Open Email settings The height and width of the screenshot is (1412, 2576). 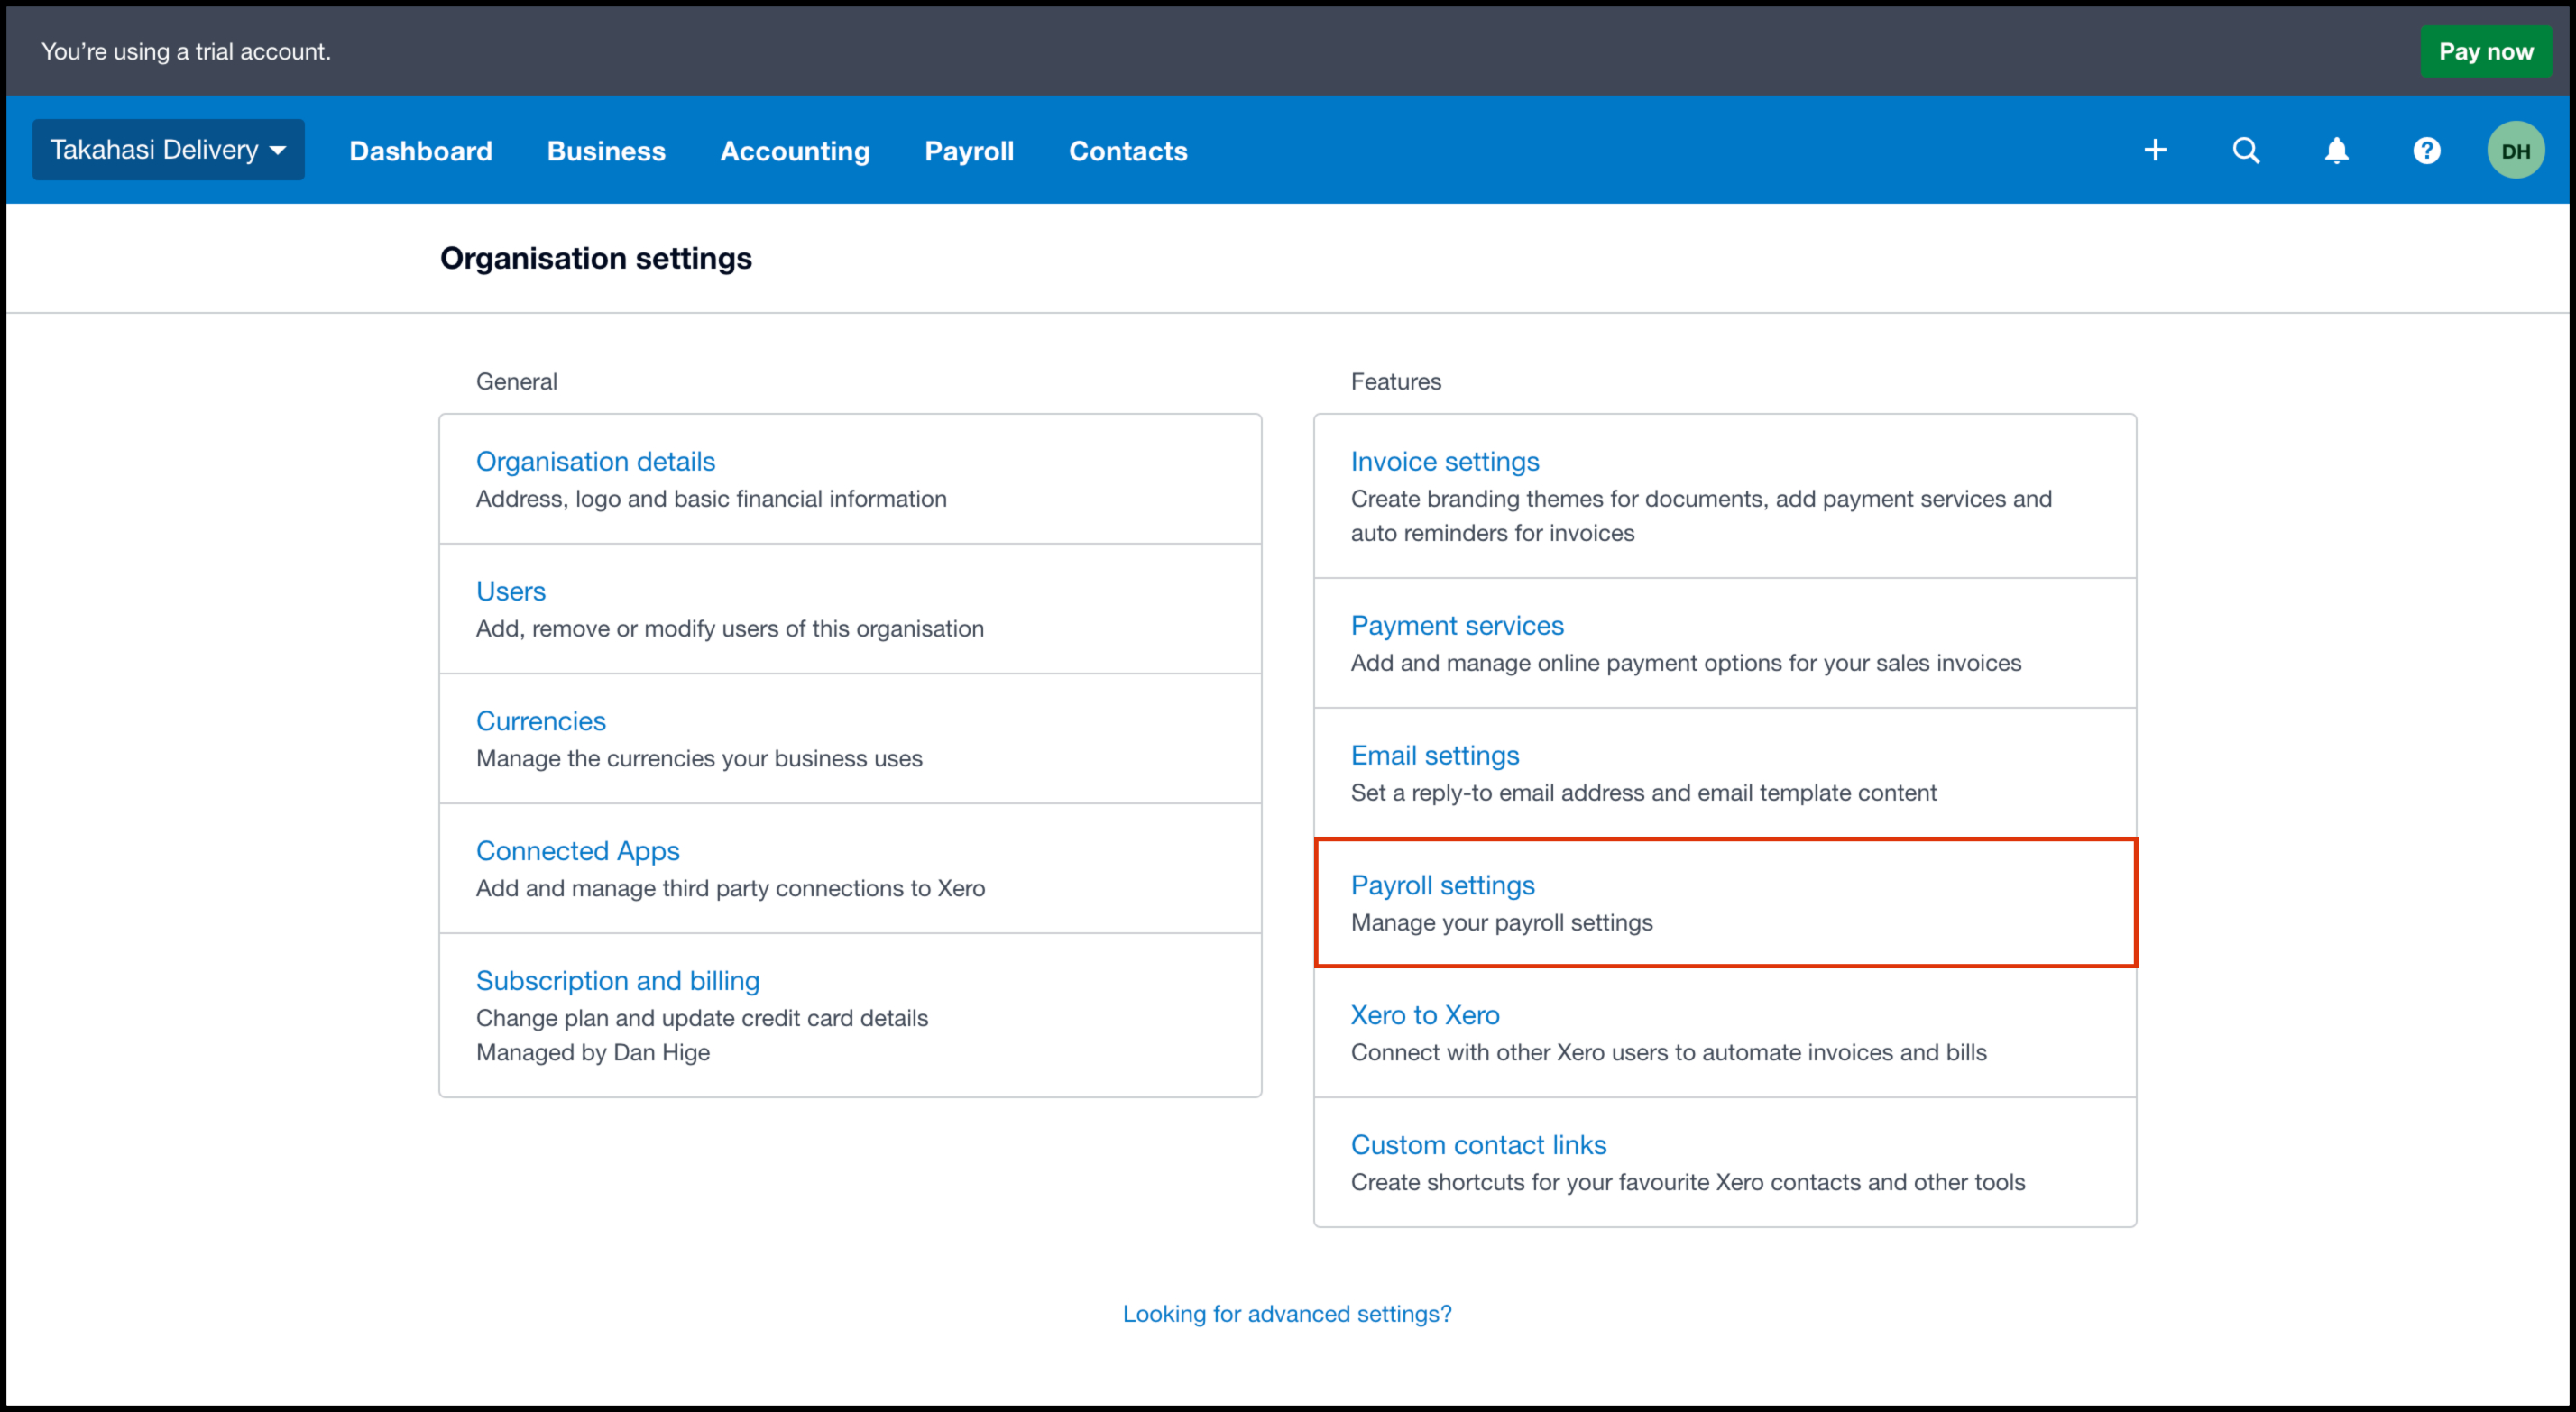click(x=1435, y=755)
